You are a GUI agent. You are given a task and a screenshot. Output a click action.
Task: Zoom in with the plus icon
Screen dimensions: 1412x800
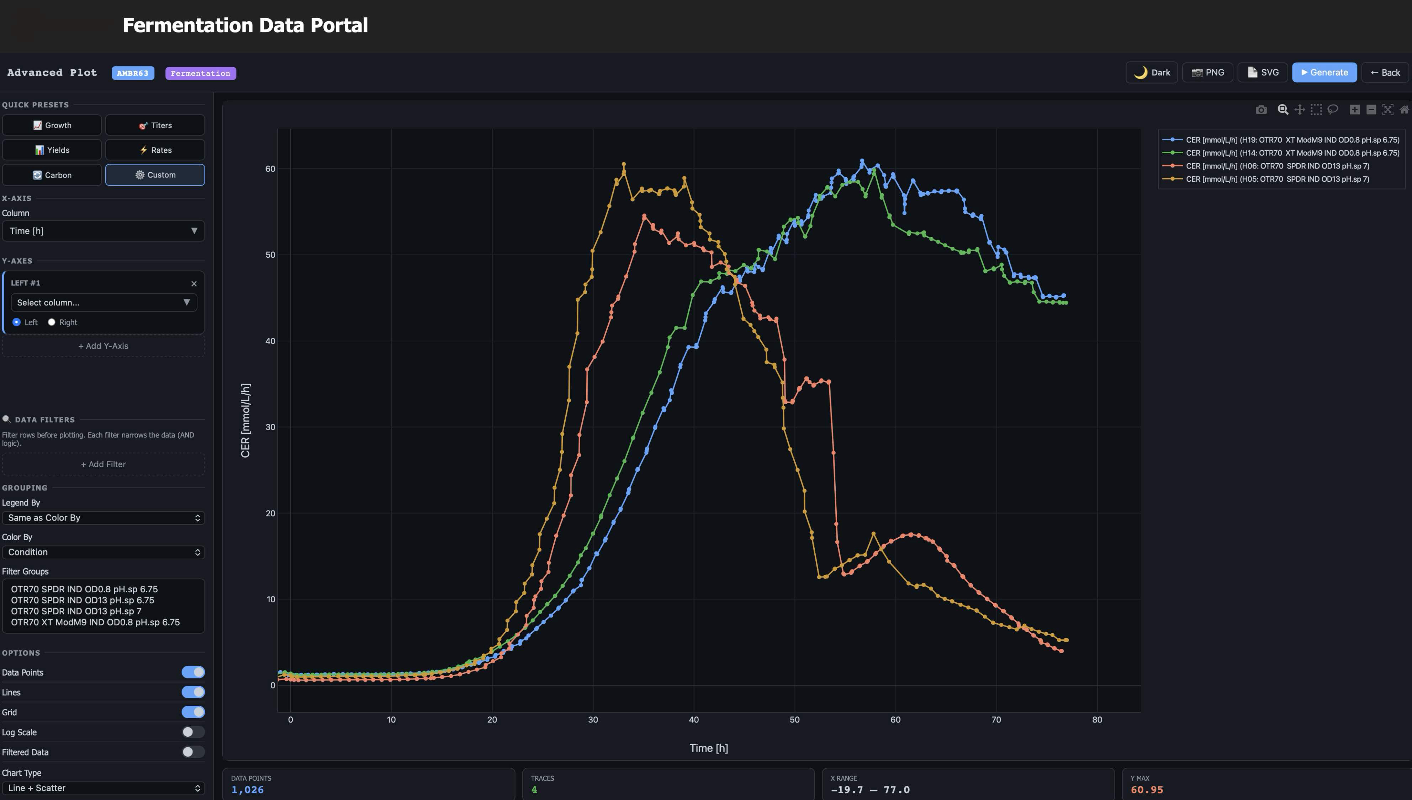pyautogui.click(x=1354, y=110)
